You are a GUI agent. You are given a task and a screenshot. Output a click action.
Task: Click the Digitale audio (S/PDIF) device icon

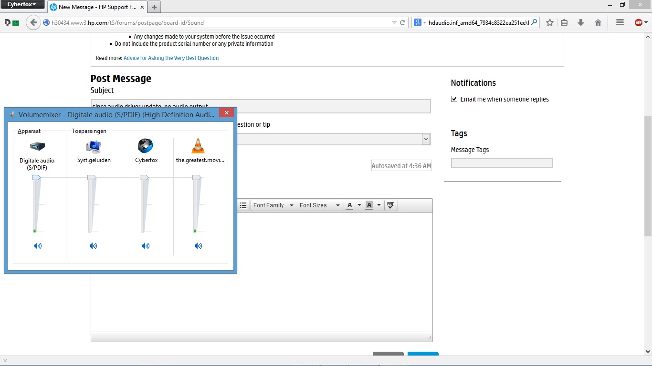point(37,146)
